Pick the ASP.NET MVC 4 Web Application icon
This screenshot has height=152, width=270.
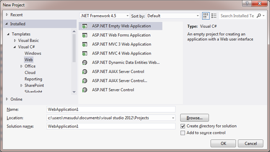[84, 54]
